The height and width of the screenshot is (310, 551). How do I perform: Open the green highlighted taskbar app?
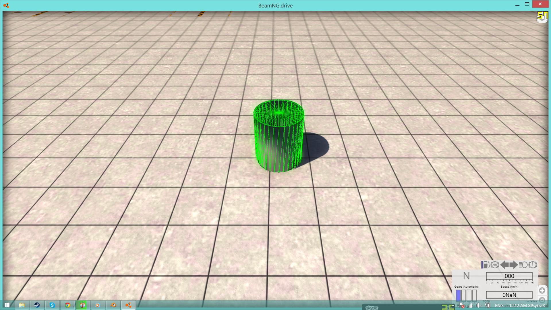click(83, 305)
